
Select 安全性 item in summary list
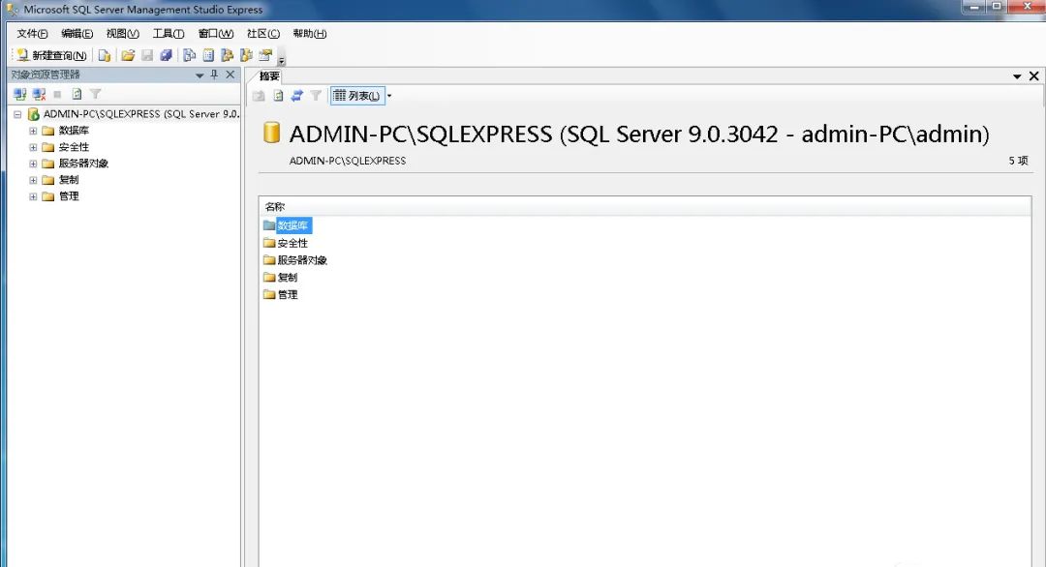292,243
